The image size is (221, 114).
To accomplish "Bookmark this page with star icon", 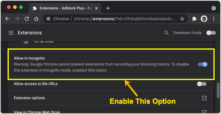I will [x=182, y=19].
